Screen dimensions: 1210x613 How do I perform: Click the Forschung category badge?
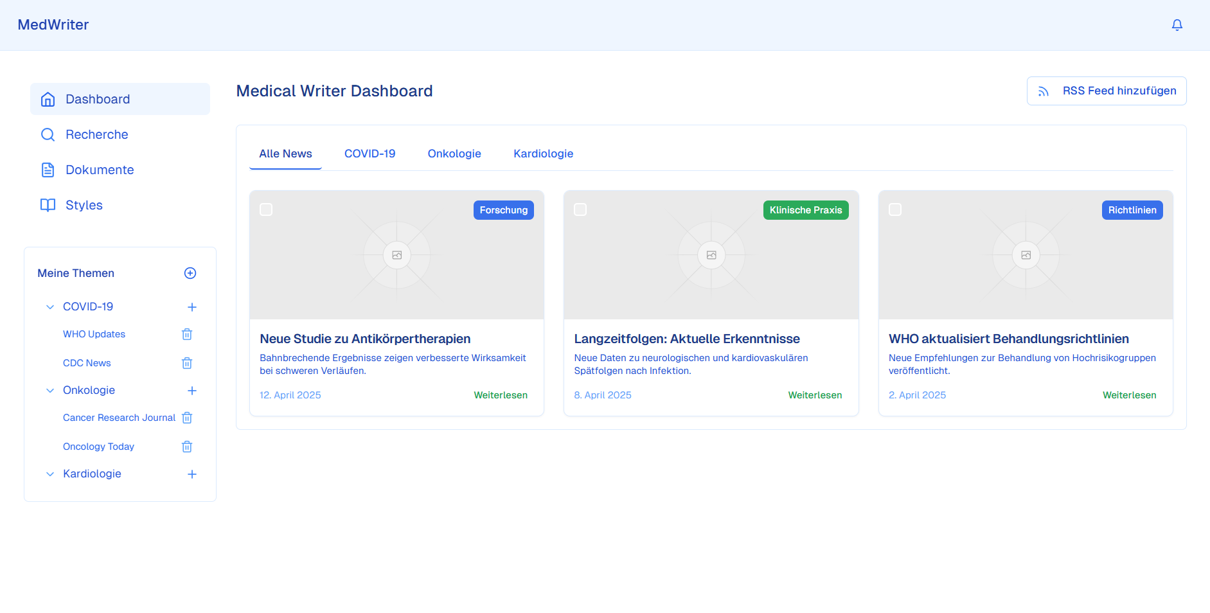(x=504, y=209)
